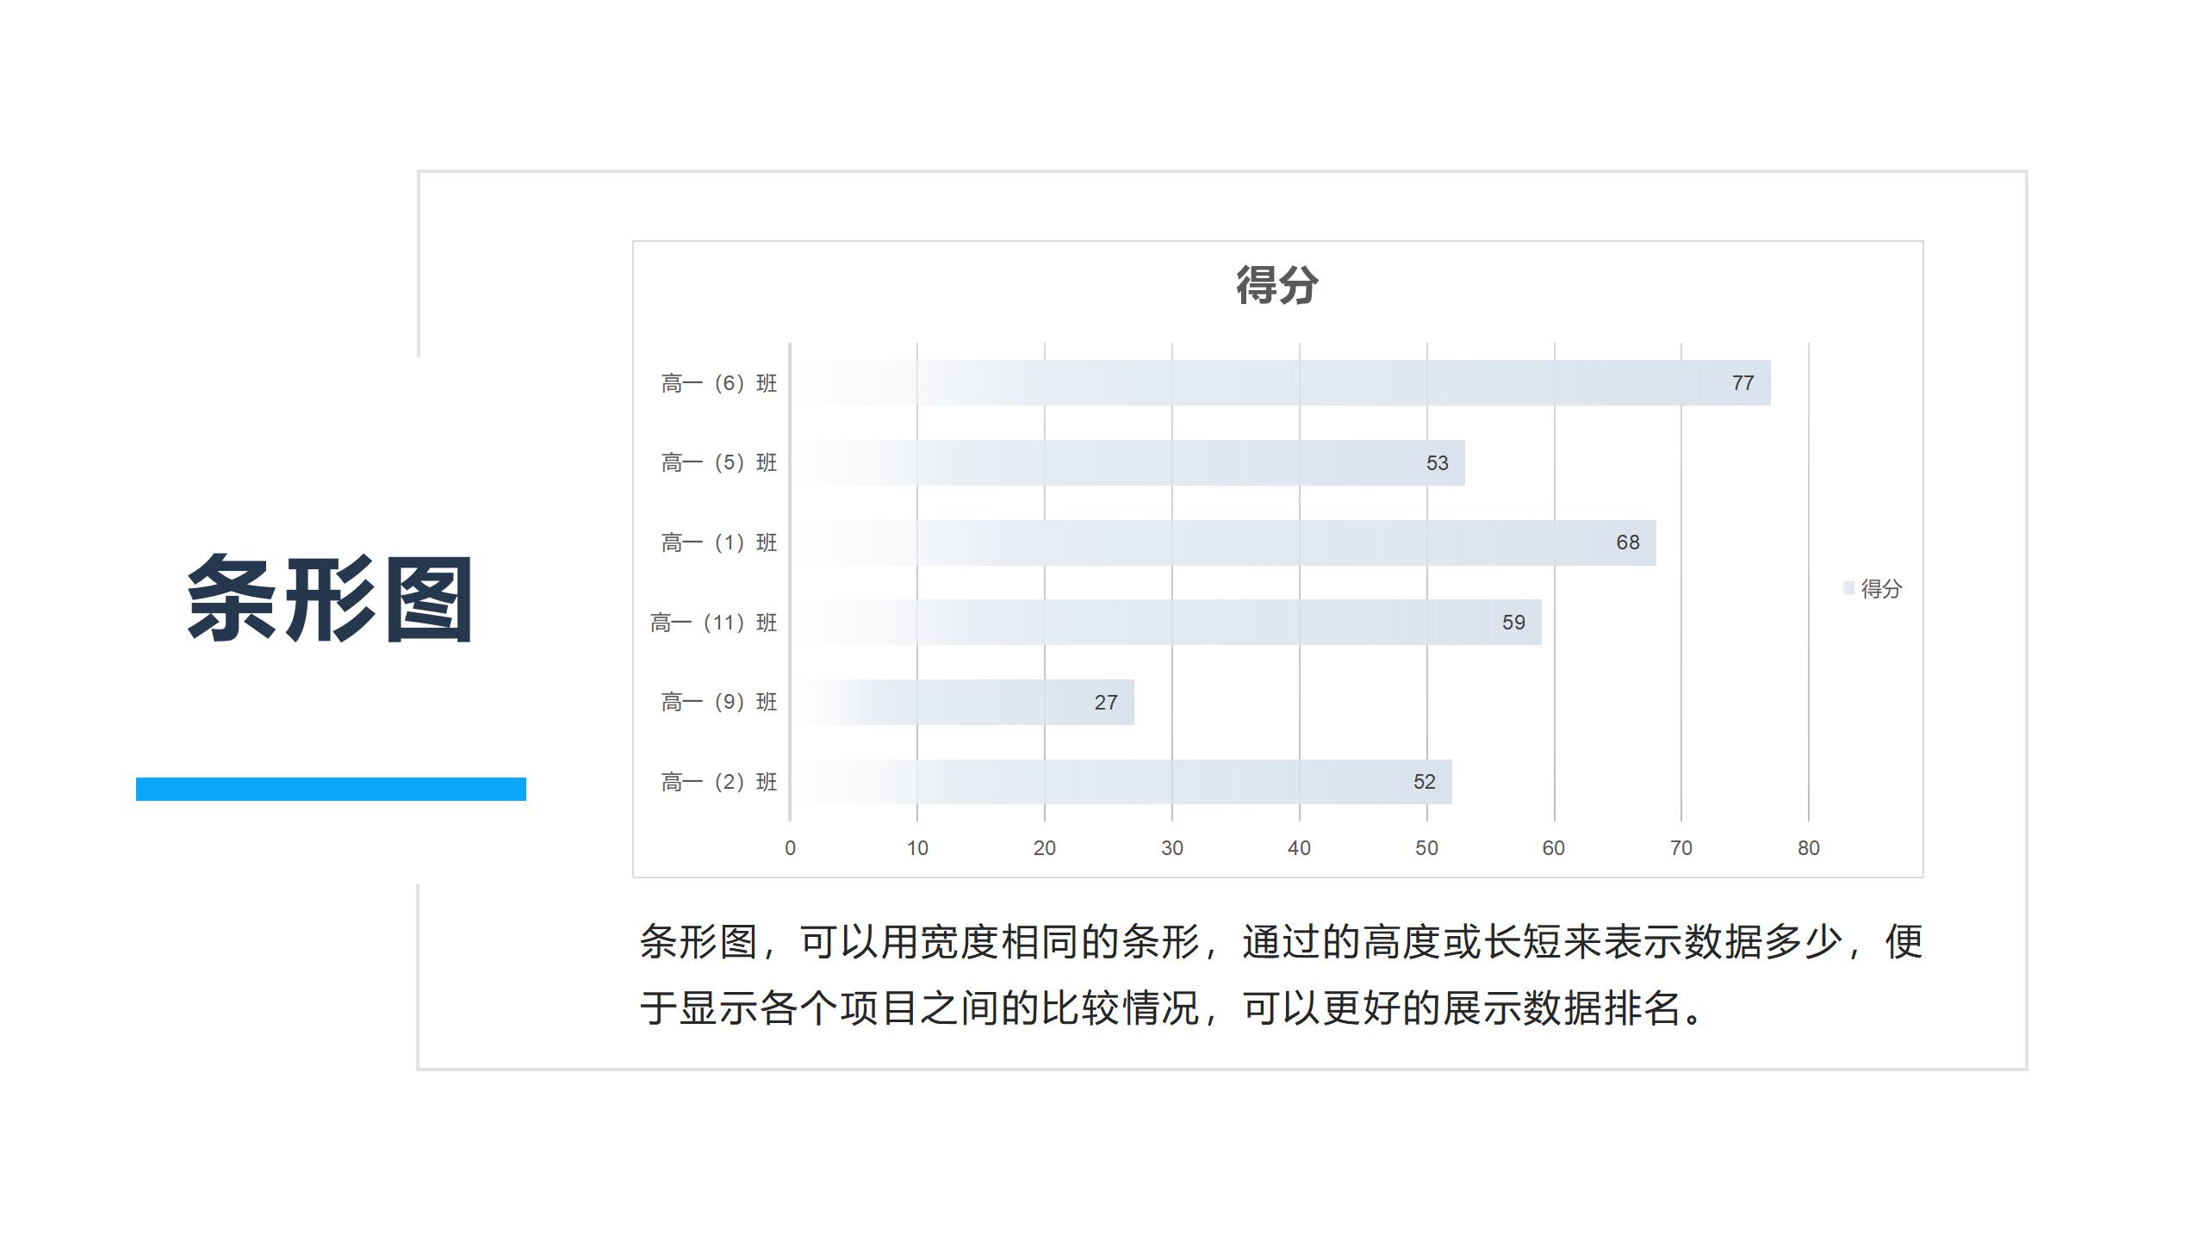The width and height of the screenshot is (2205, 1240).
Task: Select the 高一（1）班 bar
Action: (x=1223, y=542)
